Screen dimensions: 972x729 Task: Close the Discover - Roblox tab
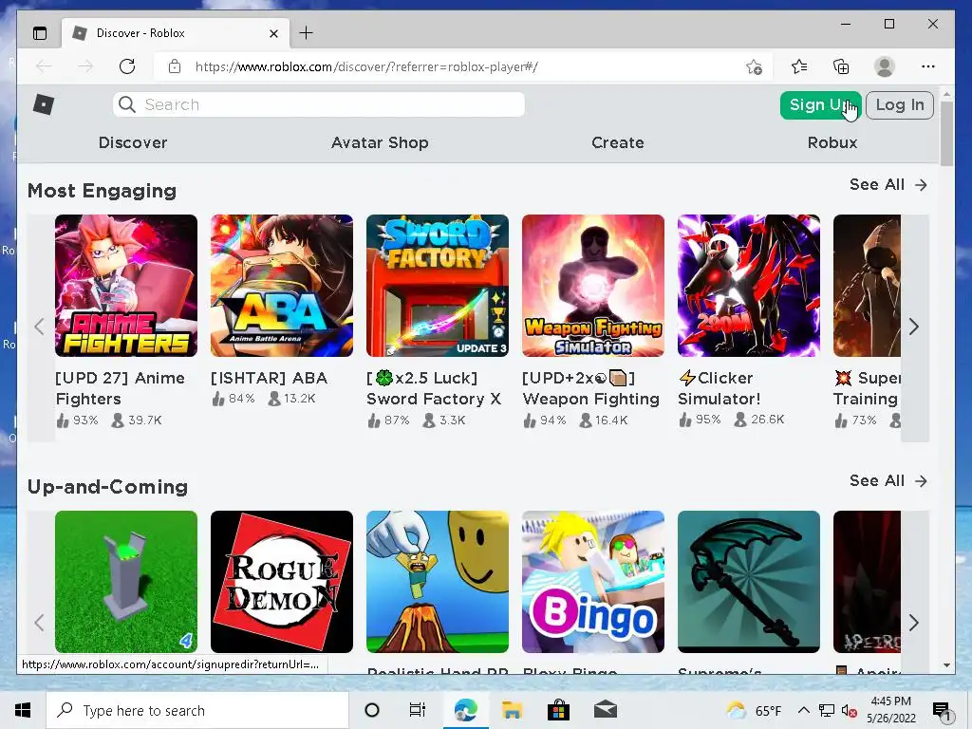274,33
